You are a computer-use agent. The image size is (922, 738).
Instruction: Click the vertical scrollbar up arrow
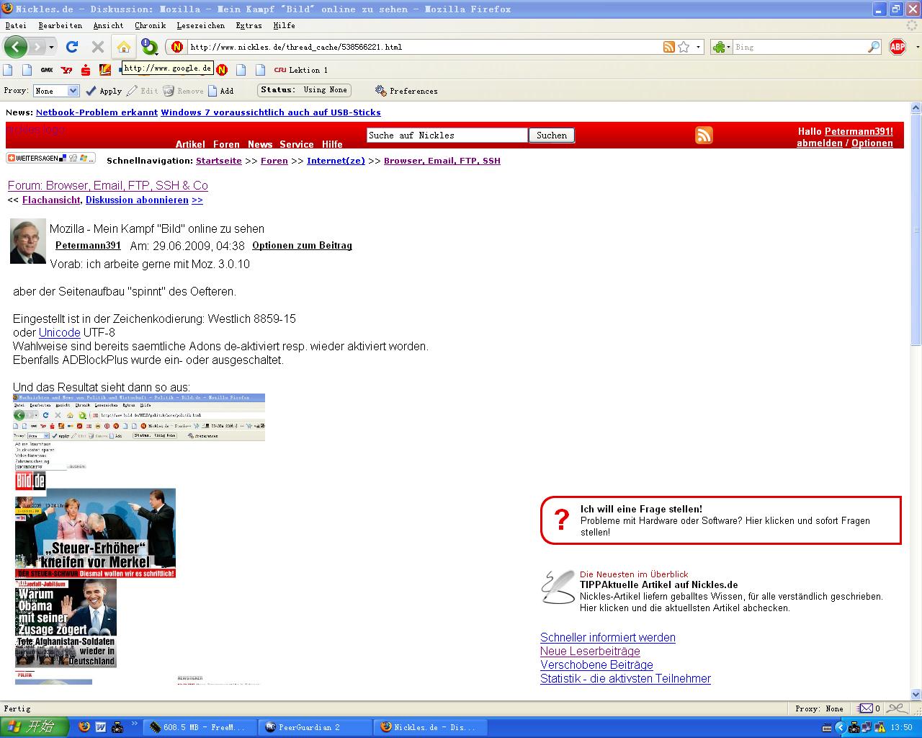click(916, 108)
